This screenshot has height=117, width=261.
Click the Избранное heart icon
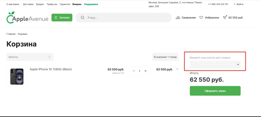(x=201, y=18)
